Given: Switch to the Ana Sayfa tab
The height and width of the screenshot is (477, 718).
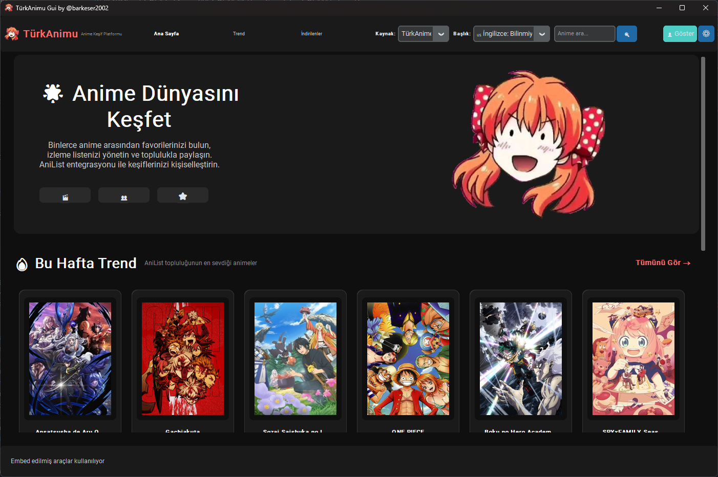Looking at the screenshot, I should 166,34.
